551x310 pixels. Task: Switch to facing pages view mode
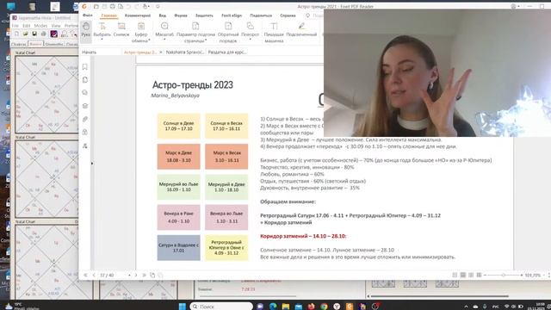click(x=471, y=276)
